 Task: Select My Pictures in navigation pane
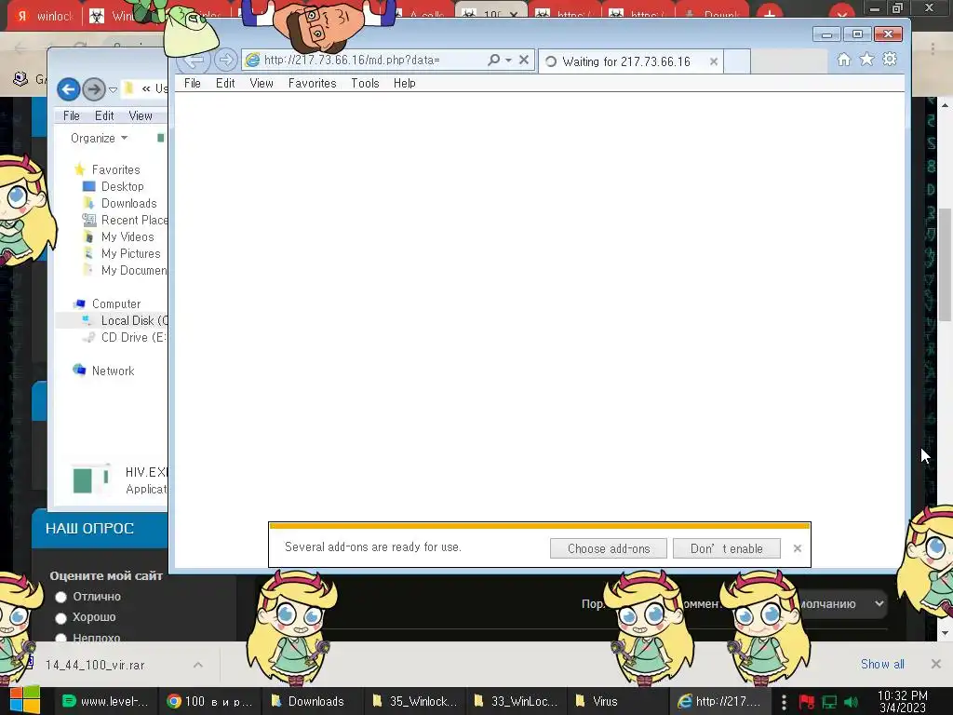tap(130, 253)
